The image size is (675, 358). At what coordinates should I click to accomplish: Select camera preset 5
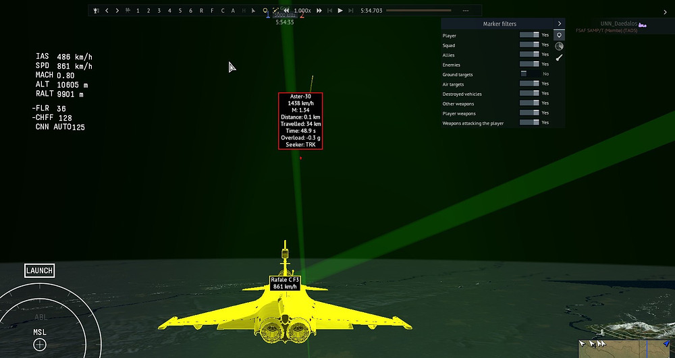pyautogui.click(x=180, y=11)
